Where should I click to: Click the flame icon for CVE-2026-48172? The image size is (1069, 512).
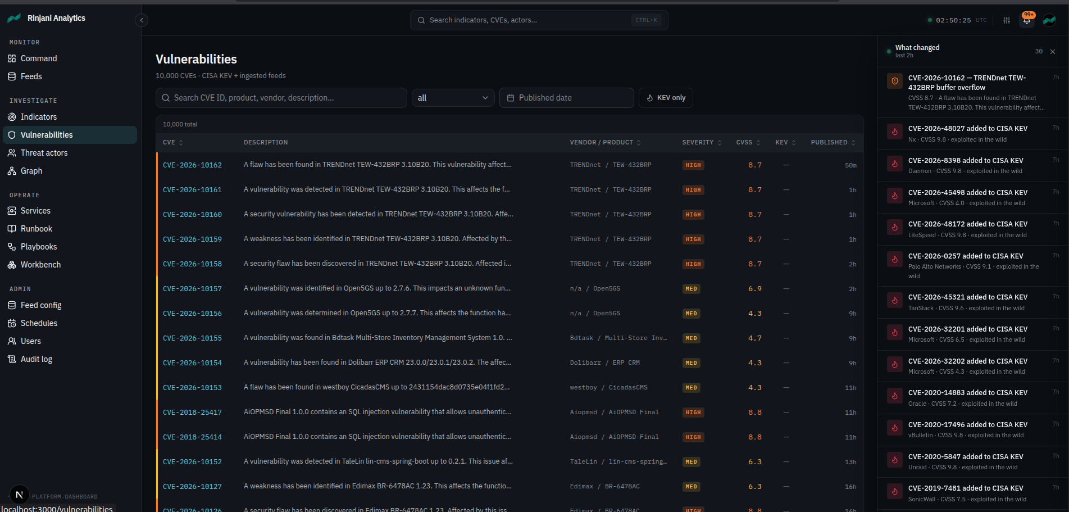click(x=895, y=227)
